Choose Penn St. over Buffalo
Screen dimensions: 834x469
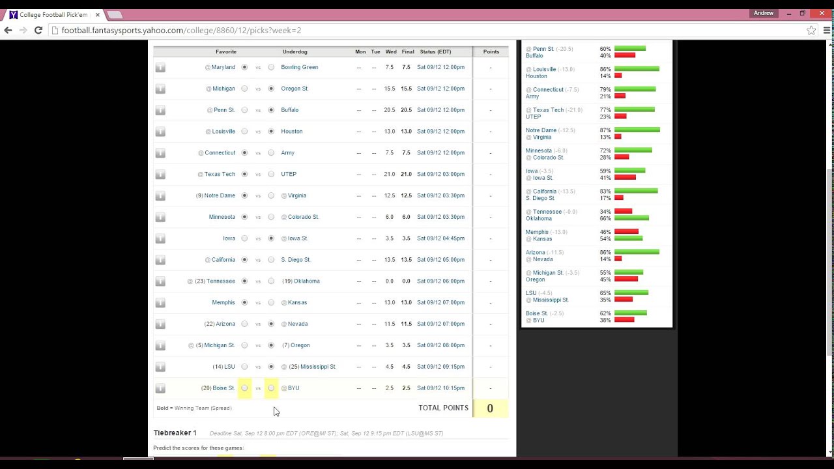(244, 110)
